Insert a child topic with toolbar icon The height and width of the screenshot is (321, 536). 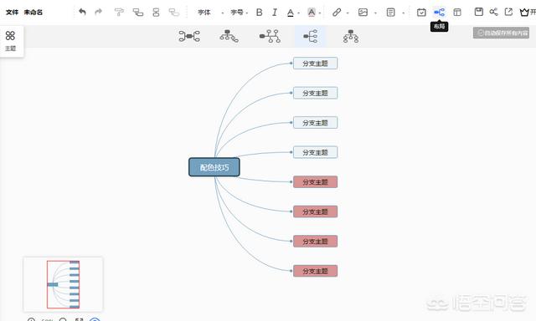click(x=138, y=13)
